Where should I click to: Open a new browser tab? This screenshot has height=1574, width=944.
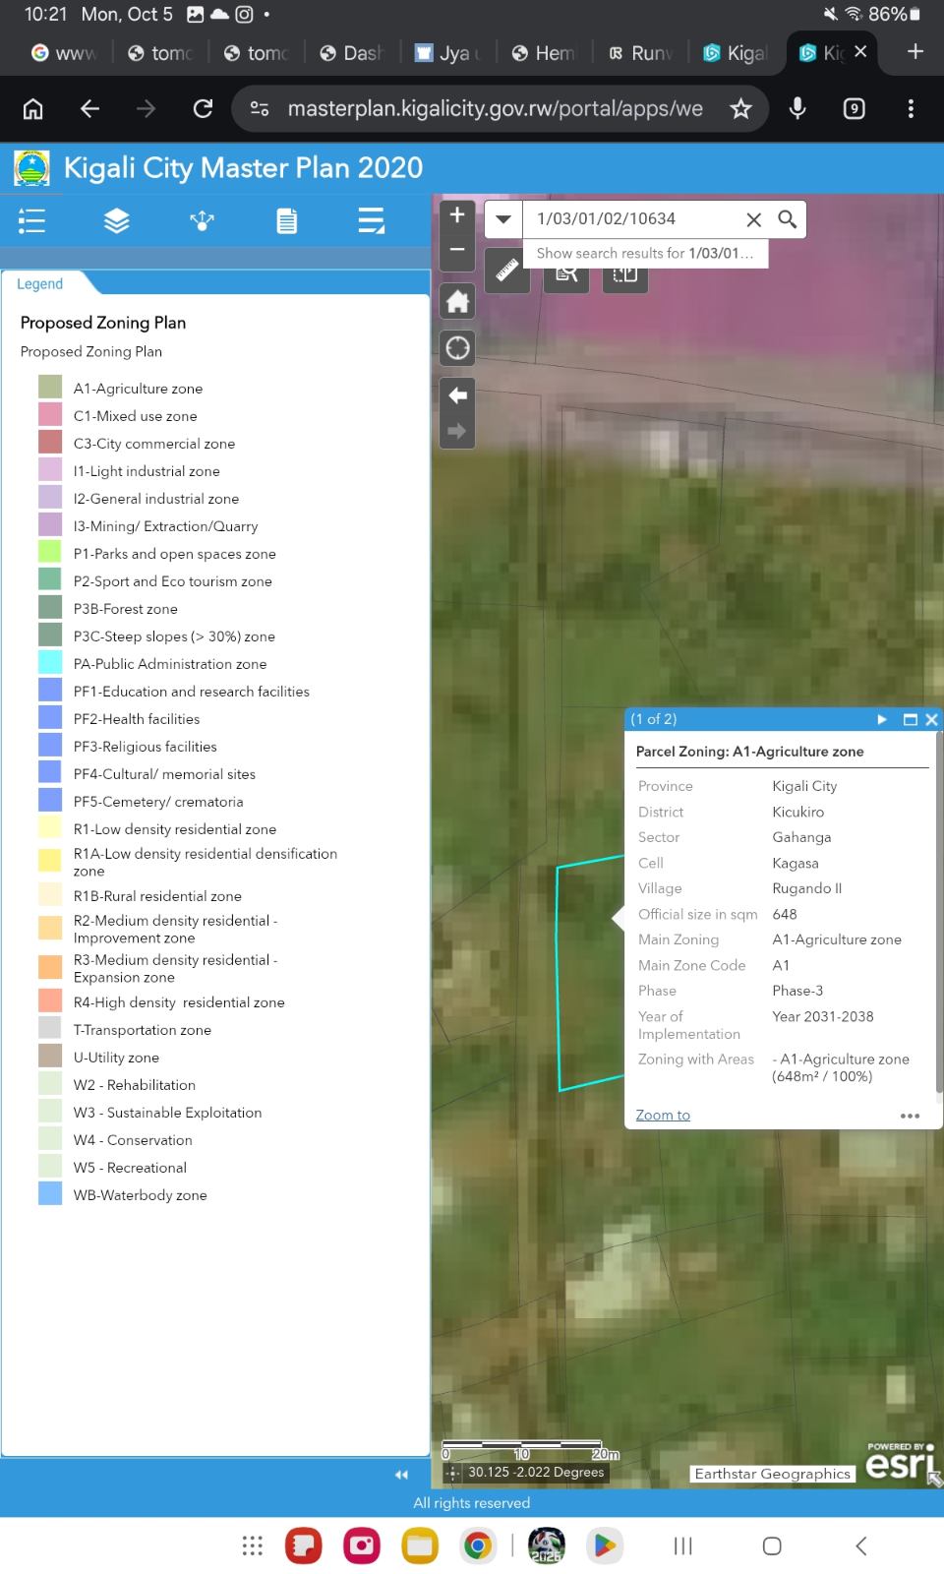coord(915,51)
